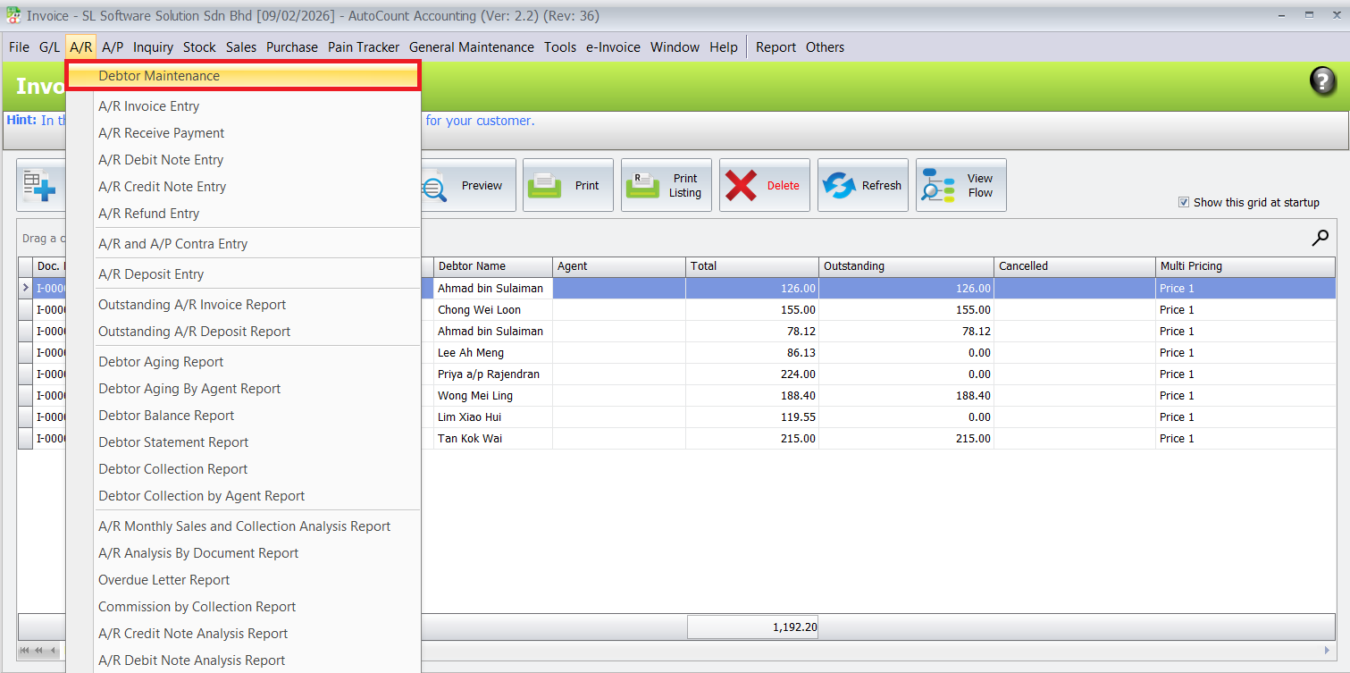Click the Print Listing icon
This screenshot has height=673, width=1350.
[642, 186]
